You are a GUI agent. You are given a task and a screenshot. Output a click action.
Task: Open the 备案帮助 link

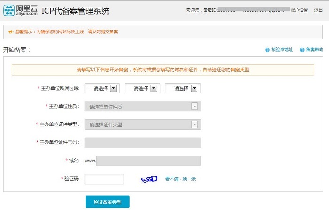(314, 50)
